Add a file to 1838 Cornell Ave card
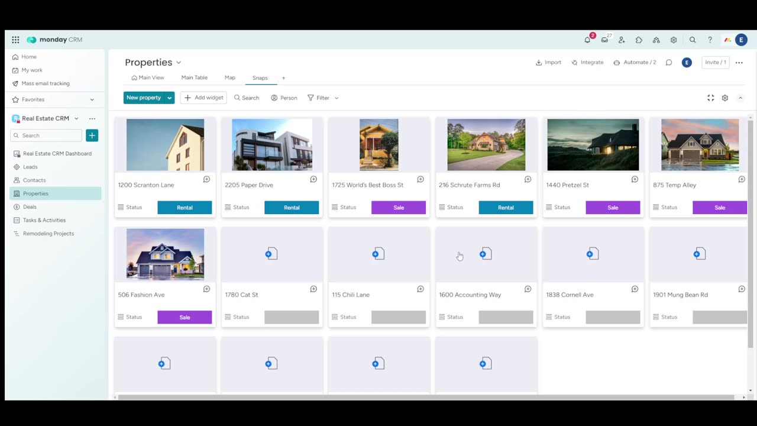This screenshot has height=426, width=757. pyautogui.click(x=593, y=254)
